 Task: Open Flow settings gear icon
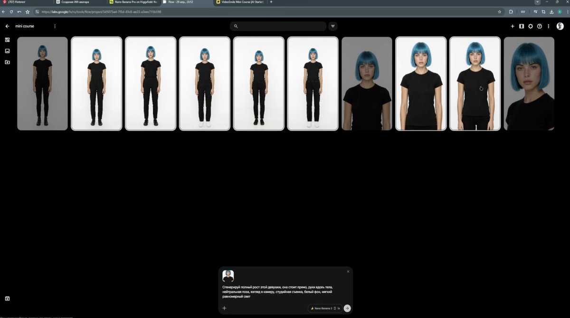coord(531,26)
